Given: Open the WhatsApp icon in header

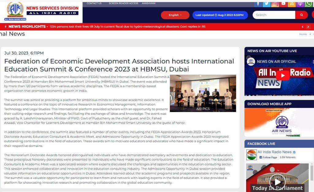Looking at the screenshot, I should 308,4.
